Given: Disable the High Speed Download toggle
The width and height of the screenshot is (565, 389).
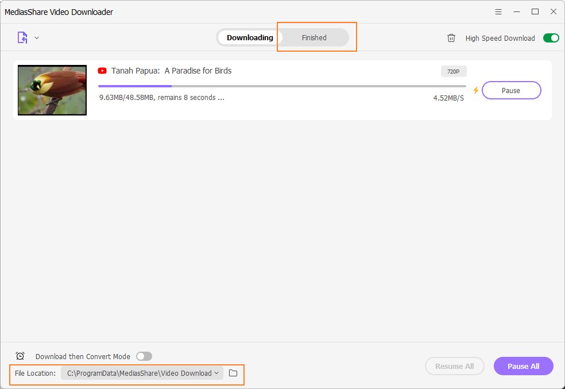Looking at the screenshot, I should [x=551, y=38].
